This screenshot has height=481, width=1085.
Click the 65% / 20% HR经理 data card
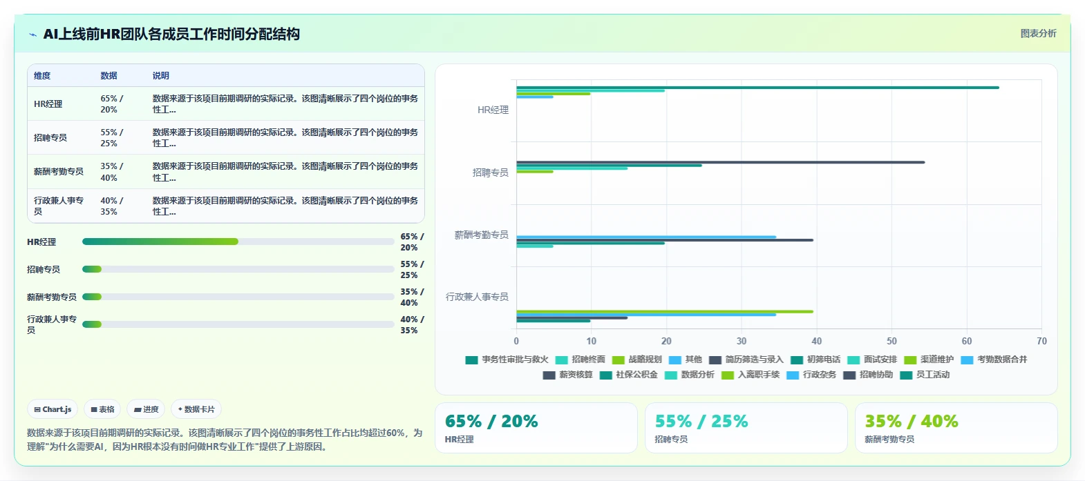[x=536, y=428]
